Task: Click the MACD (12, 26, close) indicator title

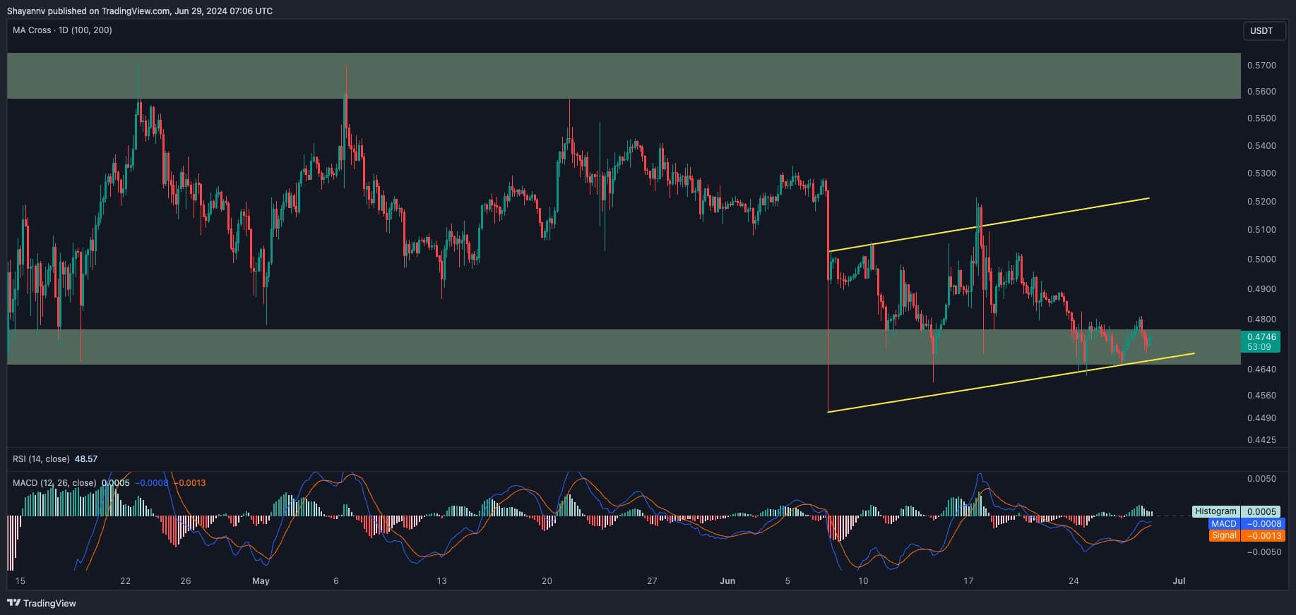Action: click(54, 483)
